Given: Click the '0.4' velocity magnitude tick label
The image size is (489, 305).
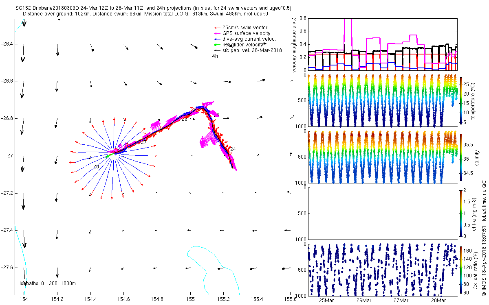Looking at the screenshot, I should pos(302,44).
